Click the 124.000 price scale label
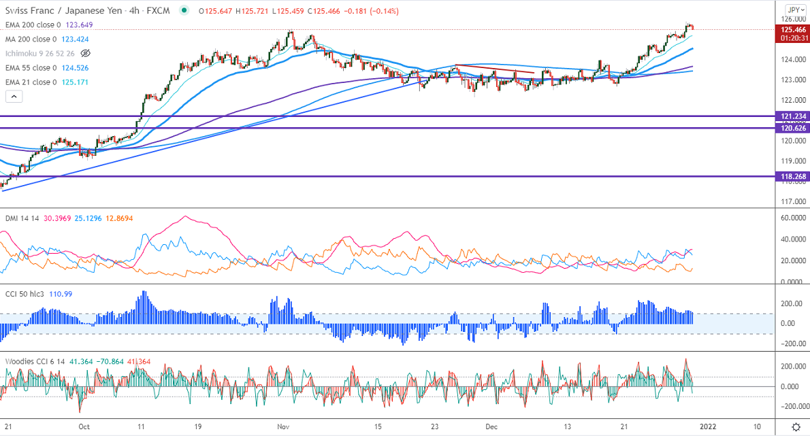810x436 pixels. (x=794, y=59)
